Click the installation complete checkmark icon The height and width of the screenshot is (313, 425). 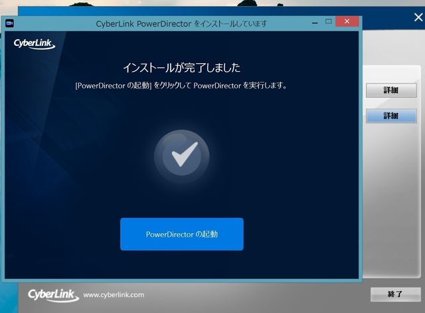(181, 156)
